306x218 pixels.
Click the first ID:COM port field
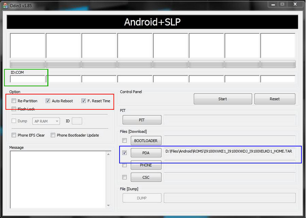point(27,79)
